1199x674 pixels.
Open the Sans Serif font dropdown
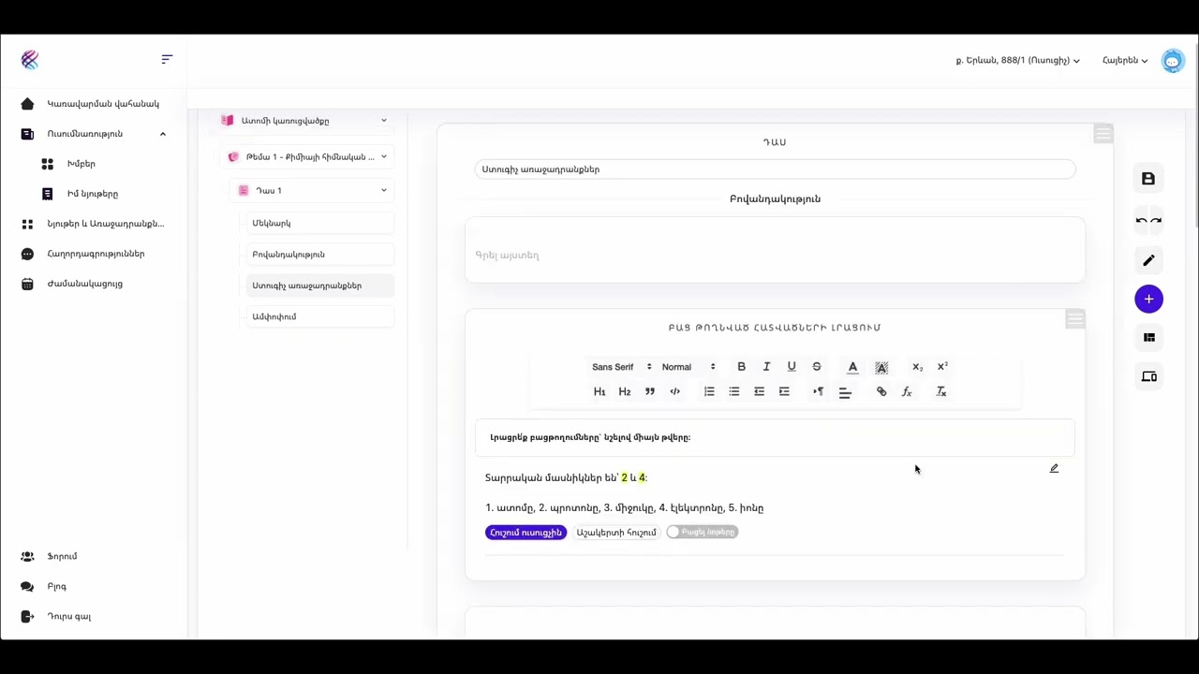[621, 367]
